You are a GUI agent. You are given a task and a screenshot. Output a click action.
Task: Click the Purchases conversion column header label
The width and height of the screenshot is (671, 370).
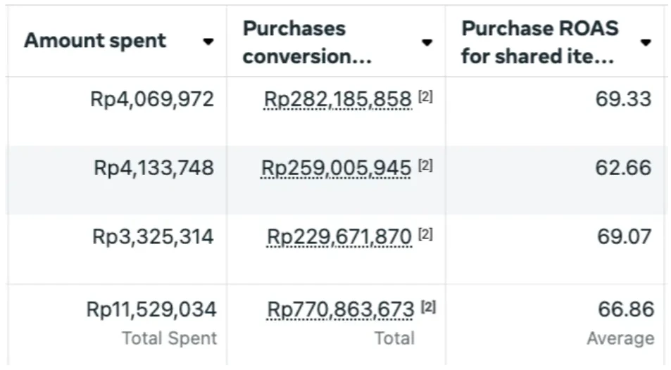[307, 42]
